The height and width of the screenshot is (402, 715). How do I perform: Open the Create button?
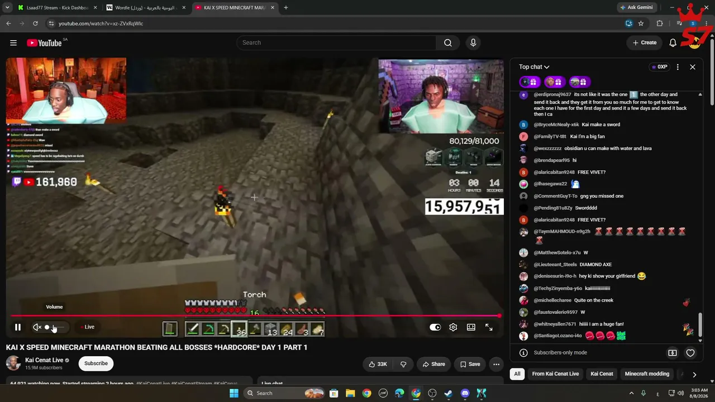(x=645, y=42)
